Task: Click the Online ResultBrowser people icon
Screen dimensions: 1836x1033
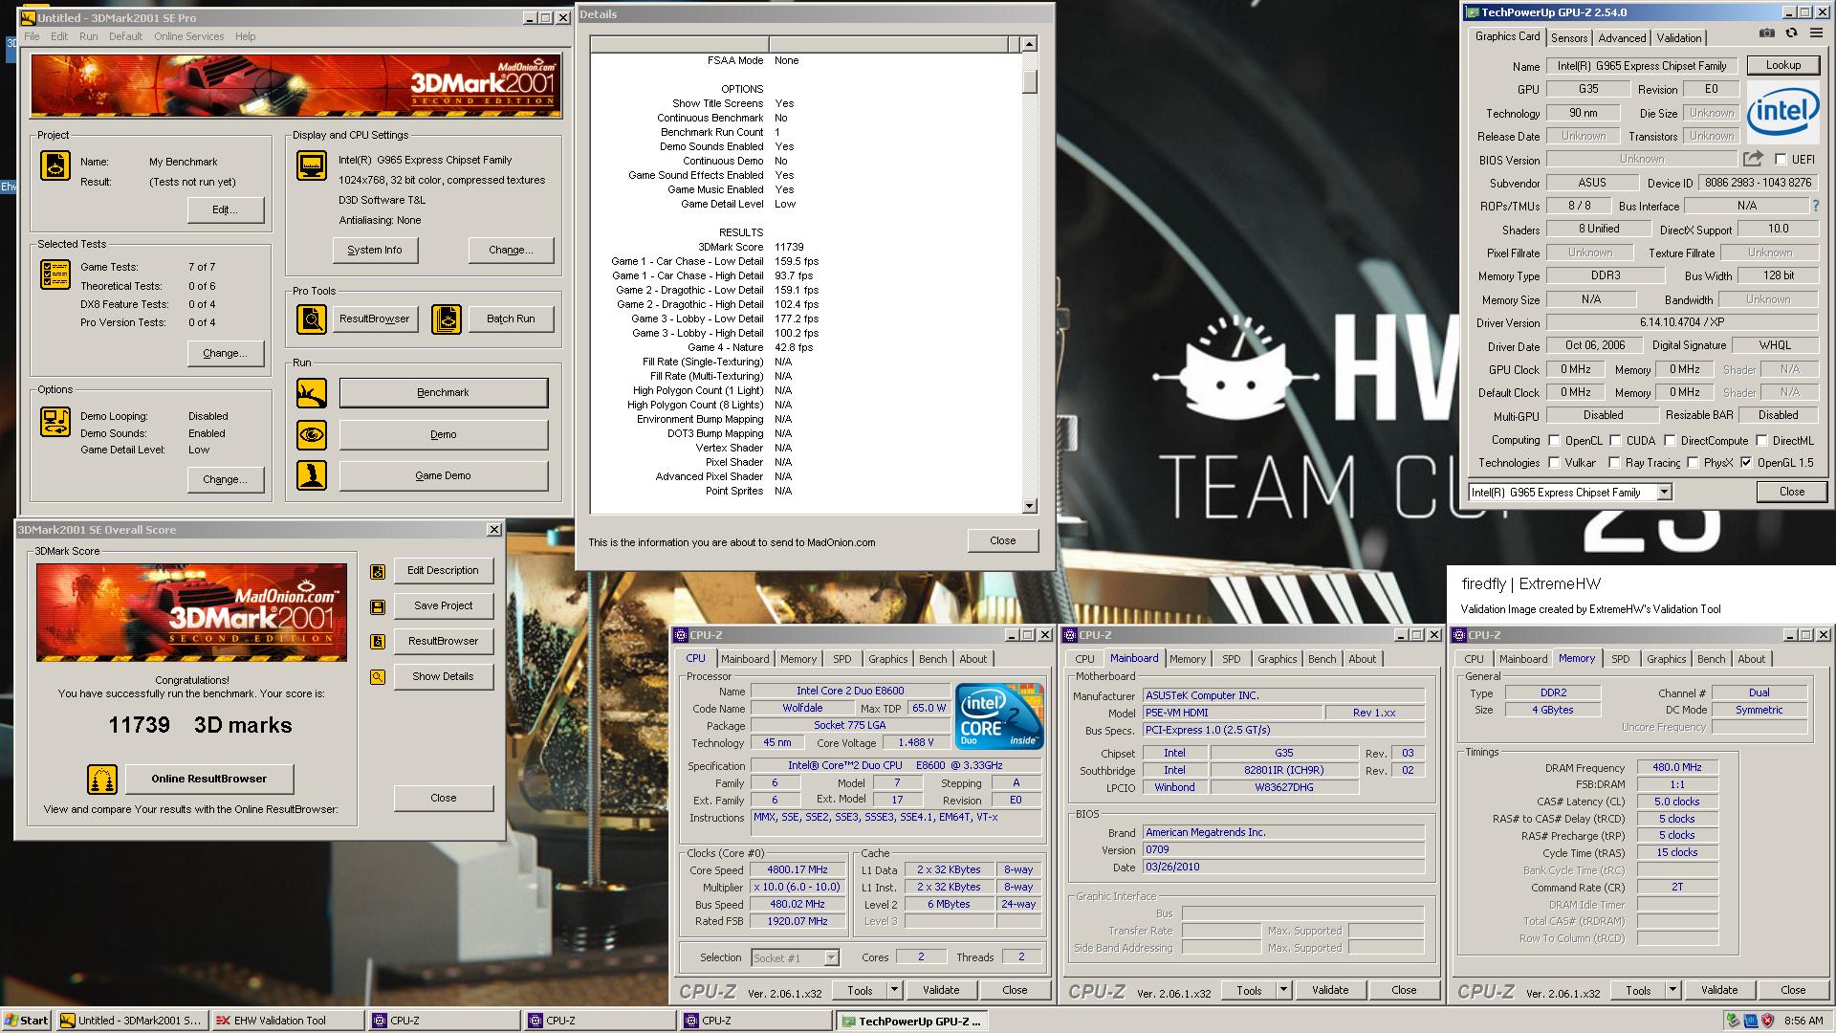Action: point(102,780)
